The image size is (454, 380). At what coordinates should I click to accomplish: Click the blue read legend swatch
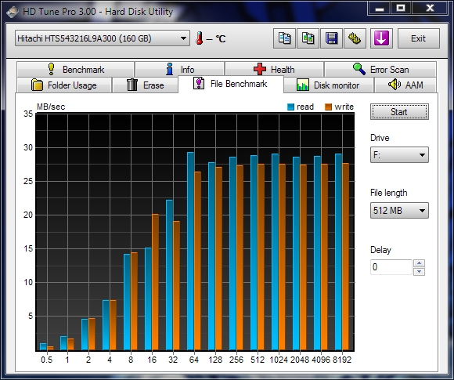click(x=290, y=107)
